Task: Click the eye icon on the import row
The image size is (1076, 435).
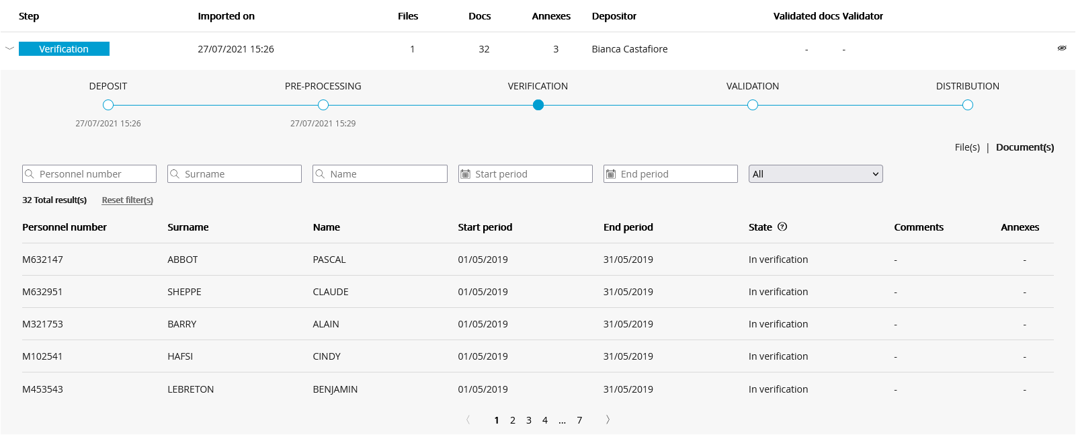Action: [x=1062, y=48]
